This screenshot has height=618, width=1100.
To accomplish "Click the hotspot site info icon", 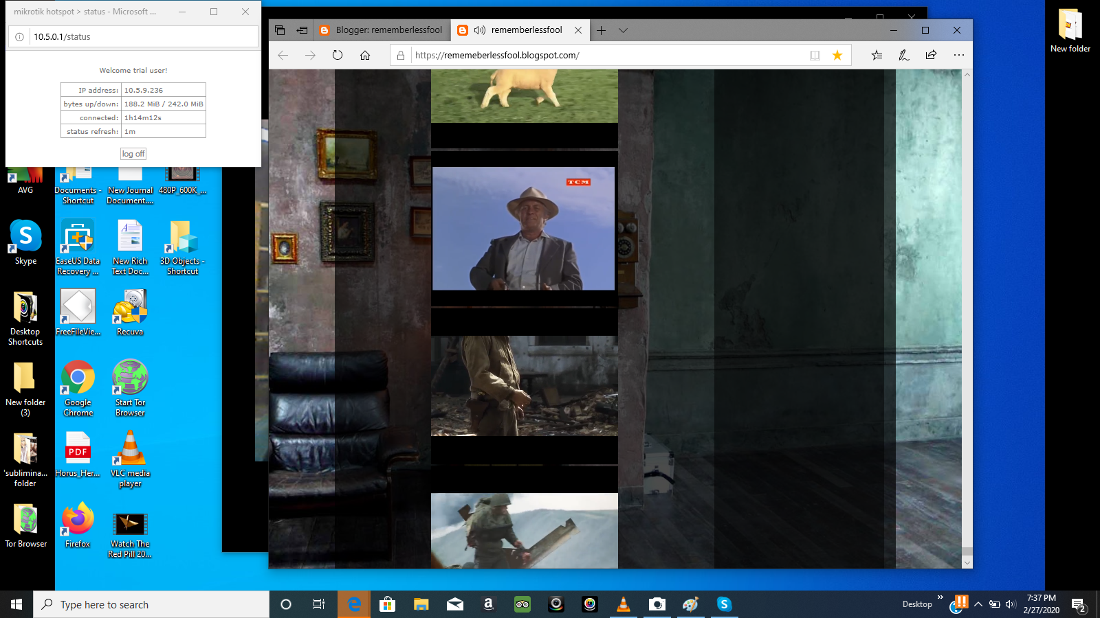I will (19, 37).
